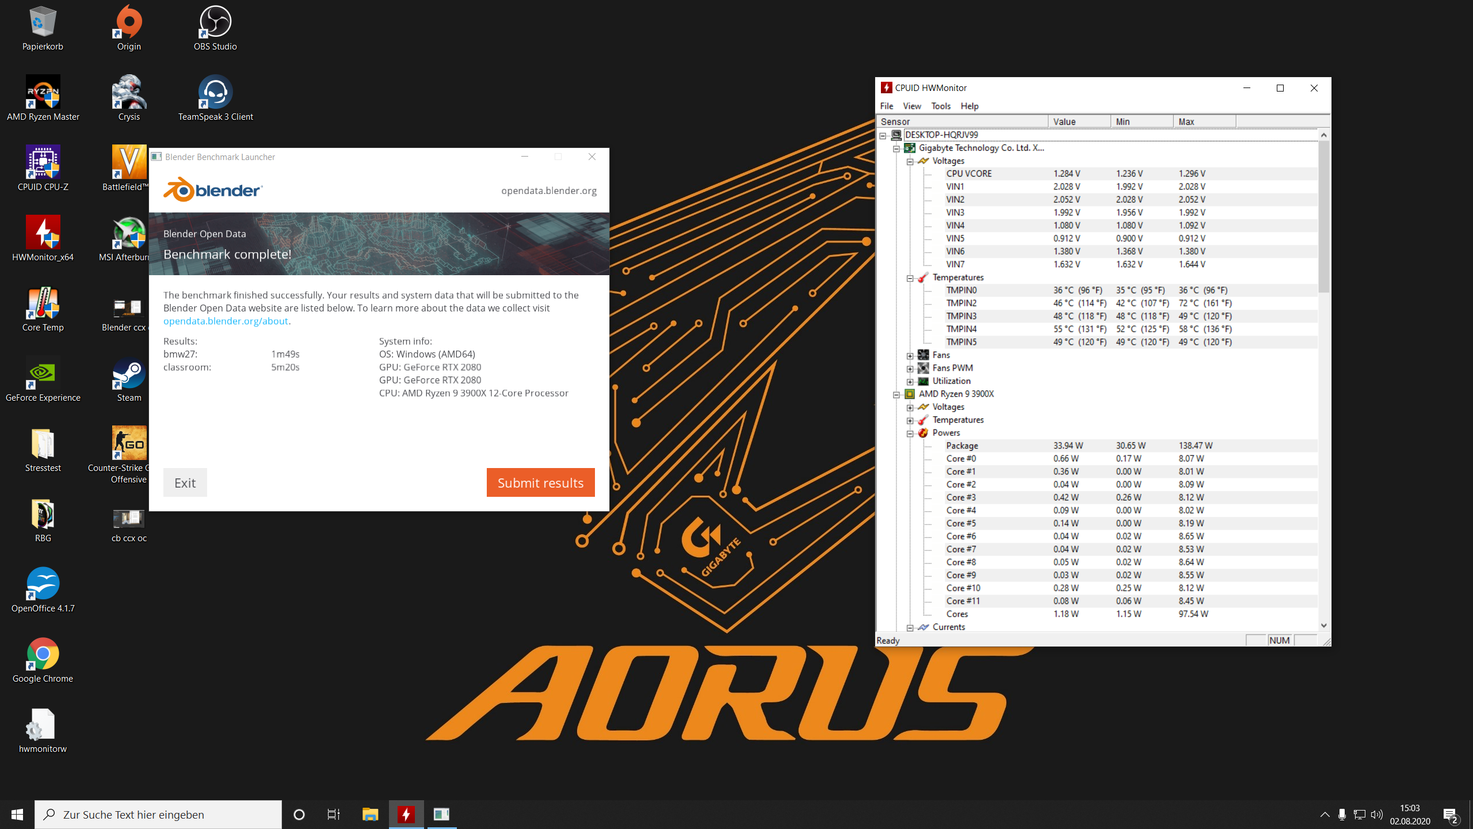The image size is (1473, 829).
Task: Collapse the AMD Ryzen 9 3900X node
Action: [x=896, y=394]
